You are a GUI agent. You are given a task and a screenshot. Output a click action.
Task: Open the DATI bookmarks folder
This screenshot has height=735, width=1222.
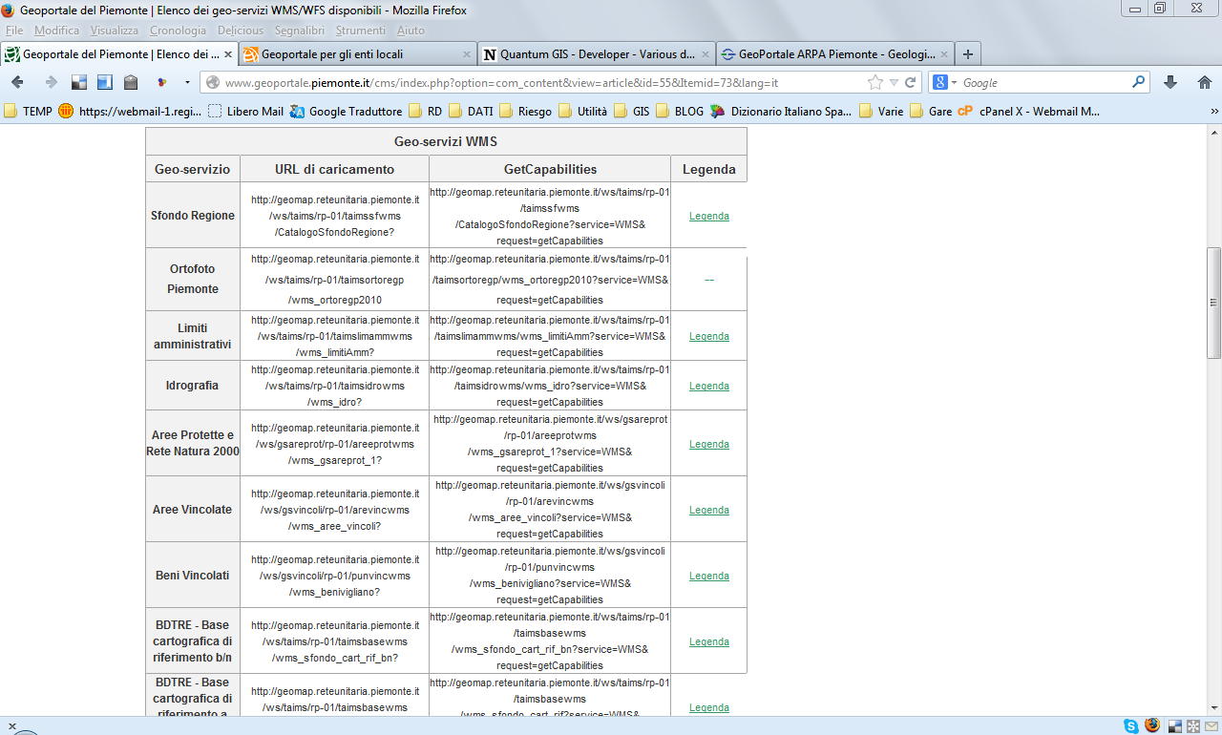(x=472, y=112)
